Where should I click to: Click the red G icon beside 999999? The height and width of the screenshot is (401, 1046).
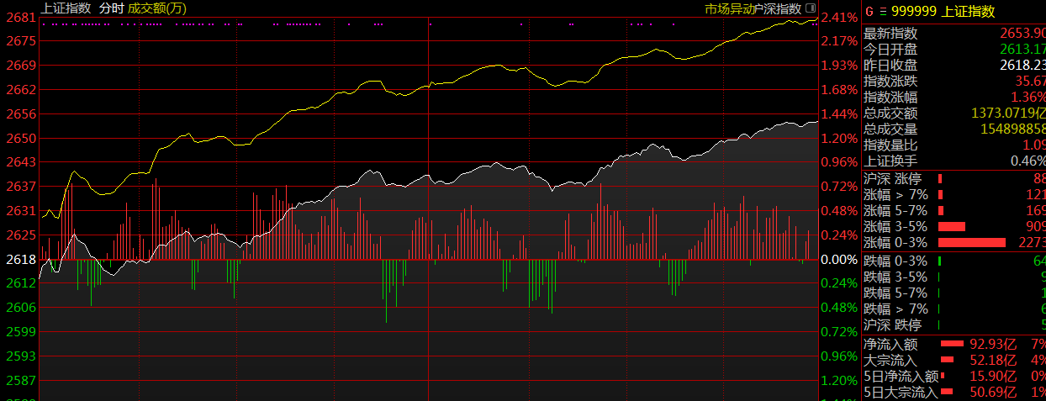tap(870, 12)
